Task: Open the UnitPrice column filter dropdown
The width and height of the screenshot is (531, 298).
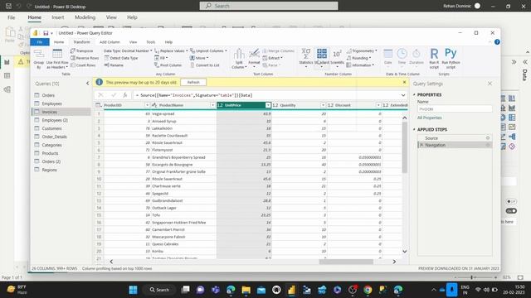Action: pos(268,105)
